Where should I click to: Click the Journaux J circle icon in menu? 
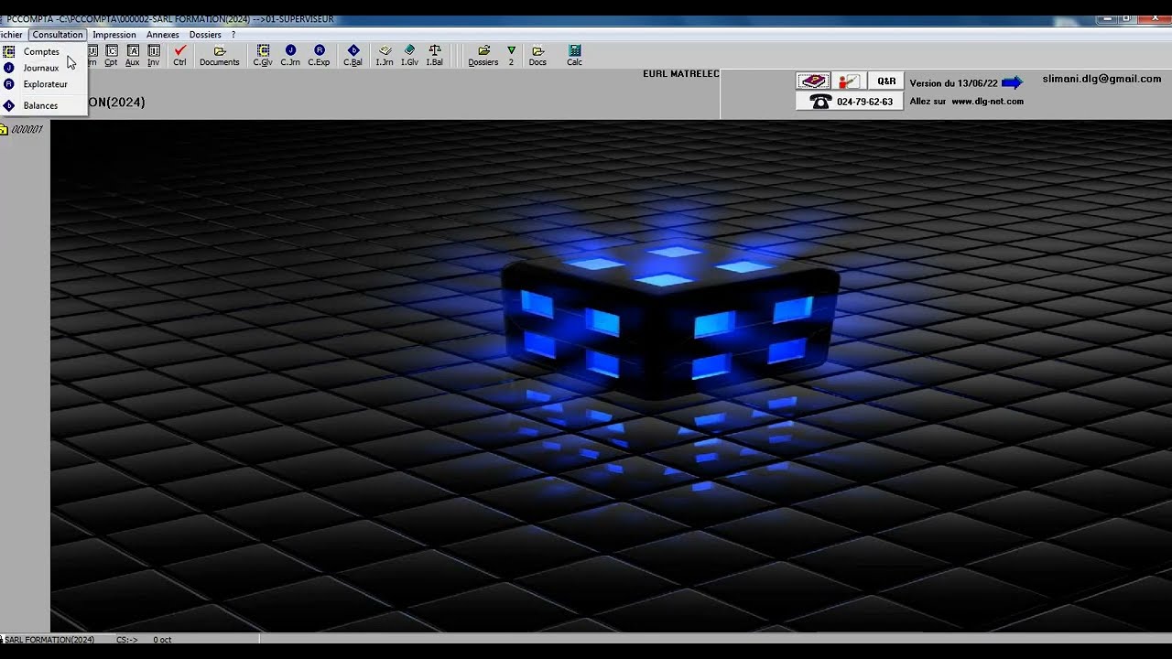coord(9,68)
